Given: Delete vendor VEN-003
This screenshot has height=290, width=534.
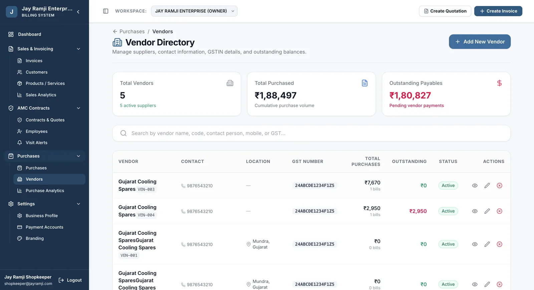Looking at the screenshot, I should coord(499,185).
